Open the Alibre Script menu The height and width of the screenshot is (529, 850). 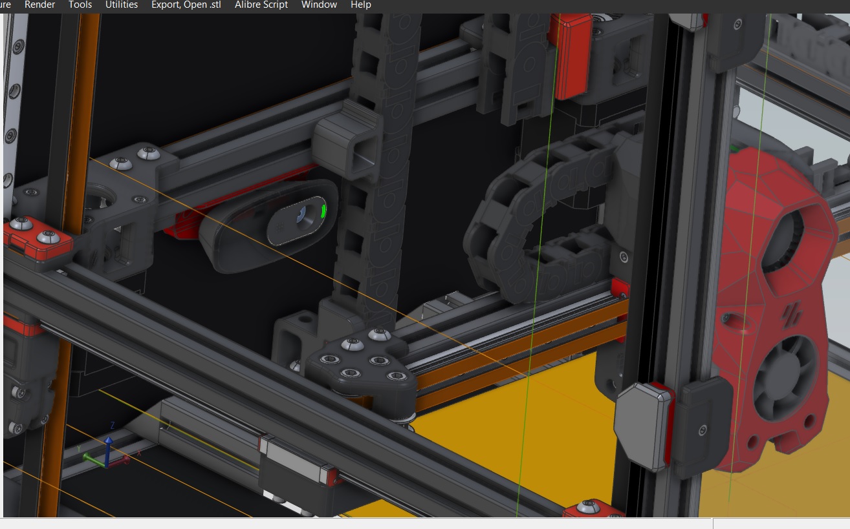261,5
